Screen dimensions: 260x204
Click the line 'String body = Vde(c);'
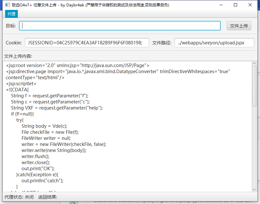(x=44, y=126)
